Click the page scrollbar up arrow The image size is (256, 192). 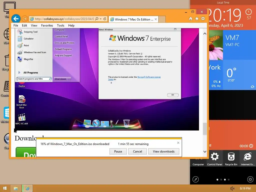pos(205,34)
